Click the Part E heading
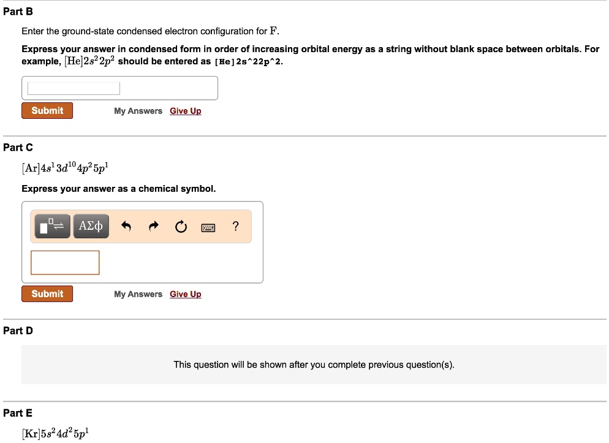 coord(18,413)
